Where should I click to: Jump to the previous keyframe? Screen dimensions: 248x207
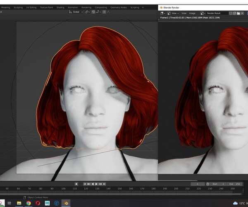coord(89,184)
